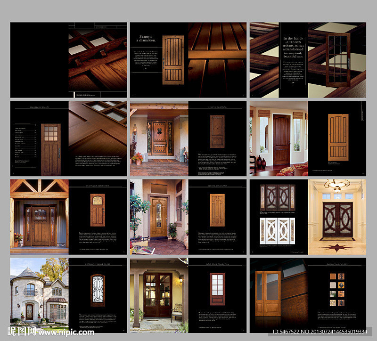Select the craftsman door with arched glass top
This screenshot has width=377, height=341.
[98, 210]
